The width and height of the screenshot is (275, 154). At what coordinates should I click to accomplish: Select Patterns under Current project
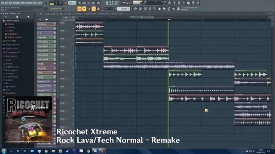[x=11, y=27]
